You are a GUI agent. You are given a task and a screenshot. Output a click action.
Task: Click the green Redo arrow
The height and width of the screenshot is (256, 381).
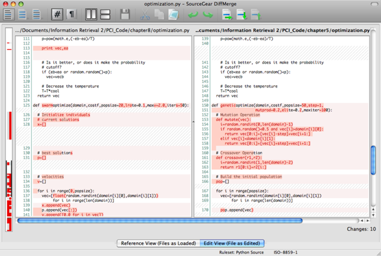207,14
